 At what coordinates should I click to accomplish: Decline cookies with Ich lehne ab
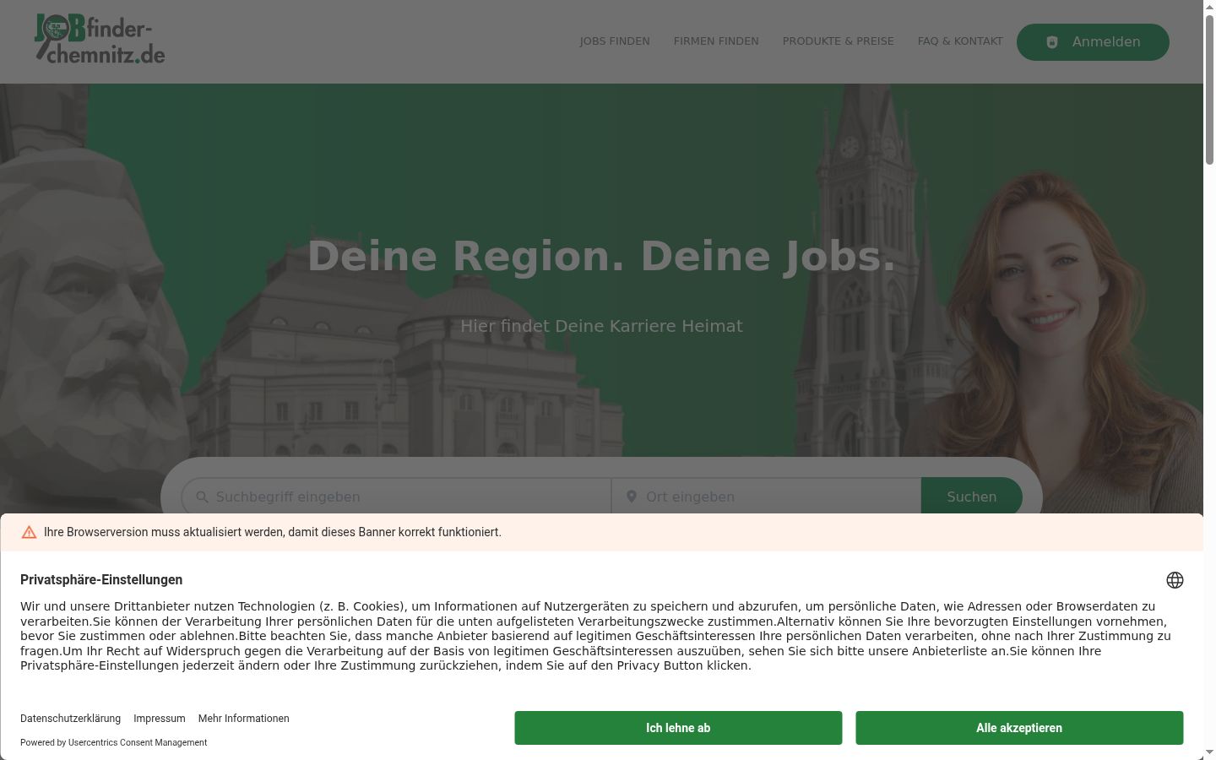coord(678,728)
